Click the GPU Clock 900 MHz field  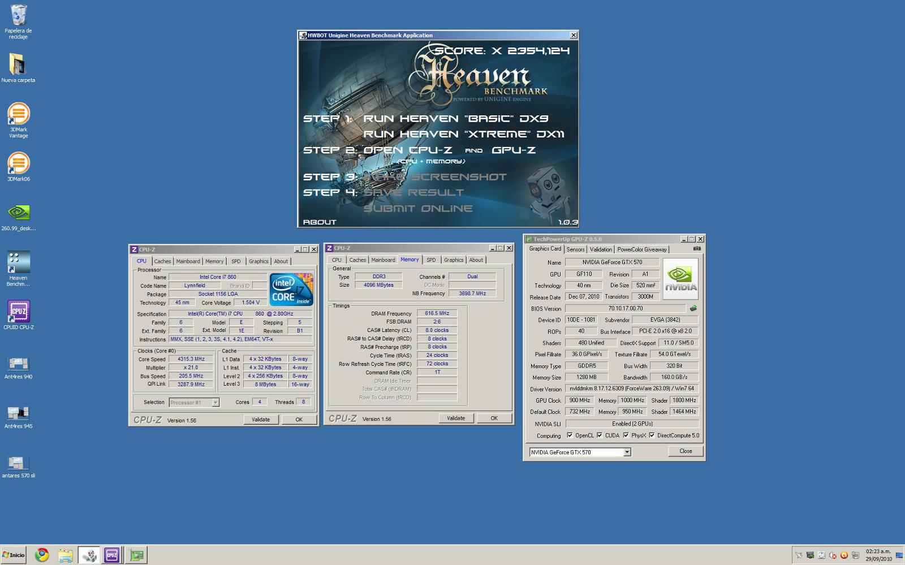(579, 400)
